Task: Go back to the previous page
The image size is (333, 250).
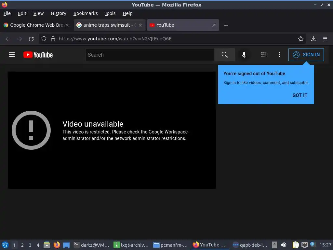Action: tap(8, 39)
